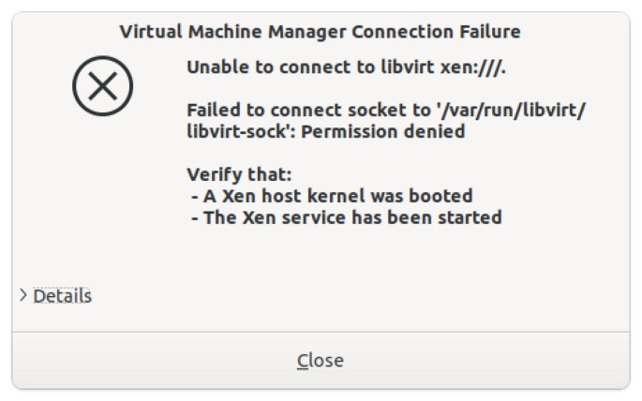Click the word 'Failure' in the title

(x=488, y=32)
